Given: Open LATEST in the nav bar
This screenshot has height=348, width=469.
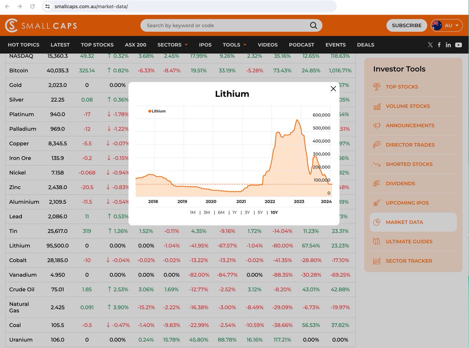Looking at the screenshot, I should coord(60,45).
